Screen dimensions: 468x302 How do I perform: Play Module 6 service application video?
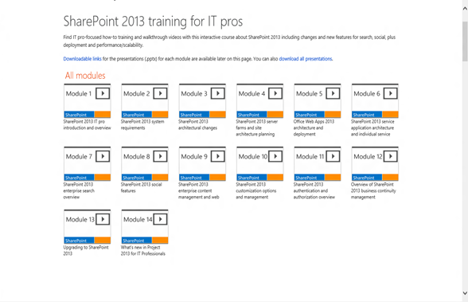pyautogui.click(x=391, y=93)
